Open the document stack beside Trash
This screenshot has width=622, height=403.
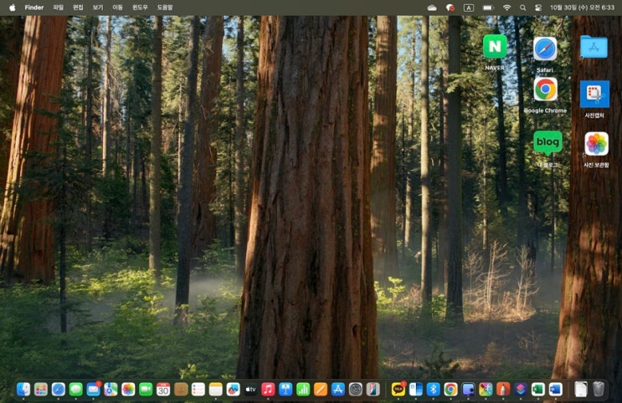pyautogui.click(x=581, y=390)
